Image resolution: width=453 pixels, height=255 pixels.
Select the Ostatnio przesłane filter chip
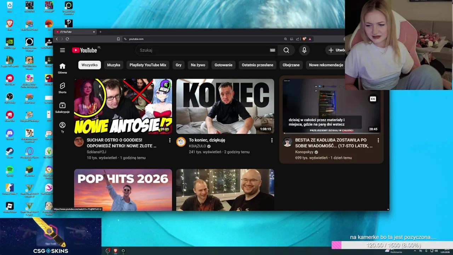click(x=257, y=65)
